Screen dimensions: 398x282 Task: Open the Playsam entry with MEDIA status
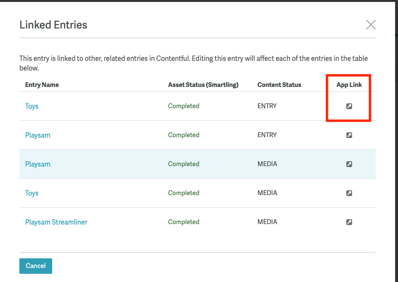[x=38, y=164]
